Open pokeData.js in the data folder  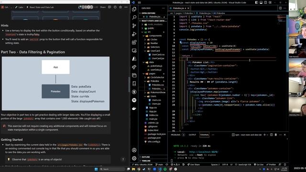[156, 66]
